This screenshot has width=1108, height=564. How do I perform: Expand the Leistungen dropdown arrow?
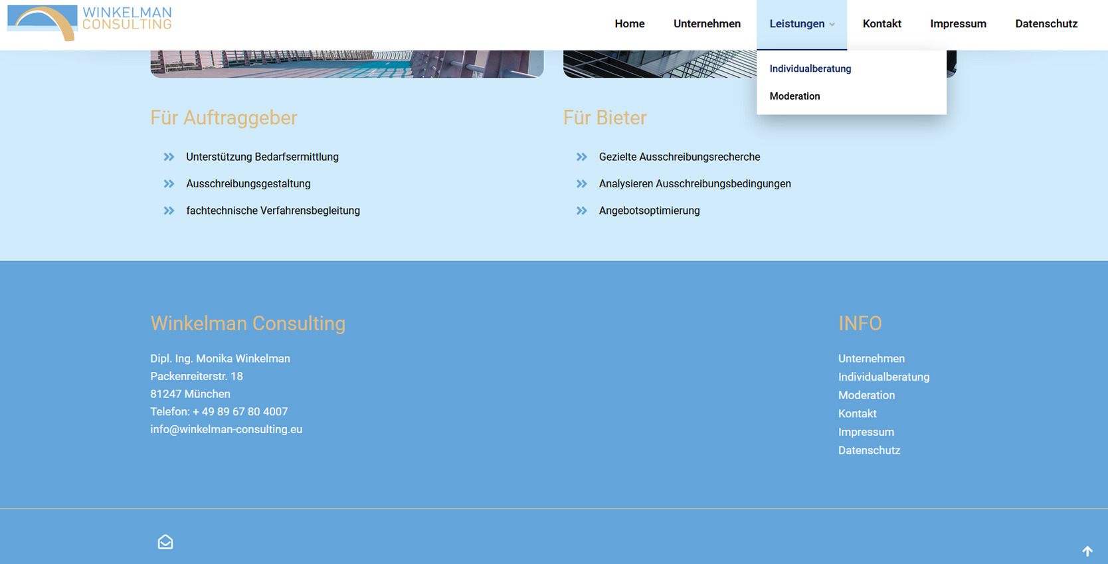click(x=832, y=25)
